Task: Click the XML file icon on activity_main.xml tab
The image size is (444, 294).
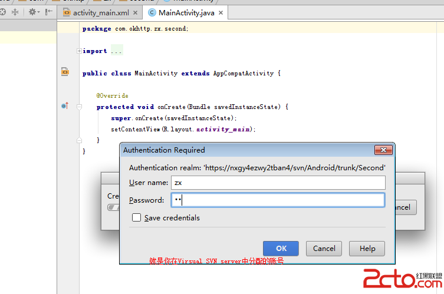Action: (67, 12)
